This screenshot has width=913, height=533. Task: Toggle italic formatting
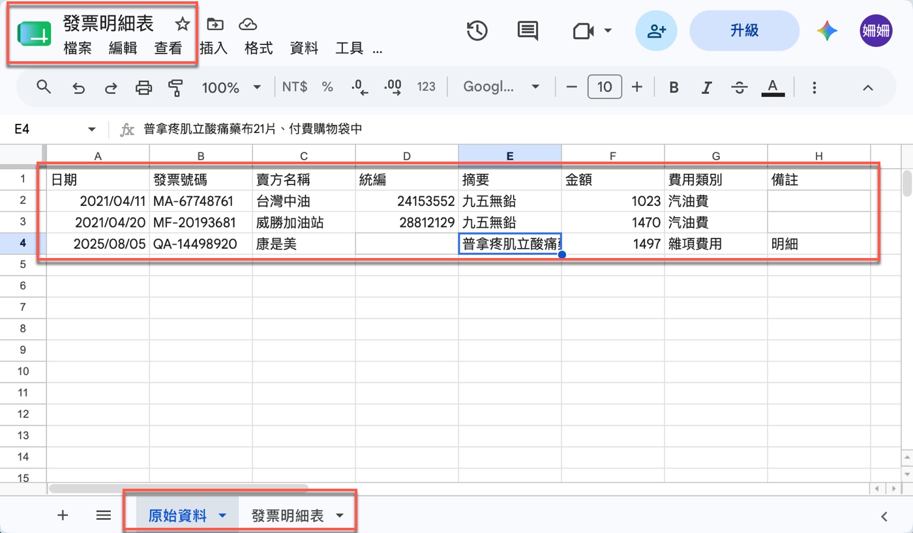point(706,87)
